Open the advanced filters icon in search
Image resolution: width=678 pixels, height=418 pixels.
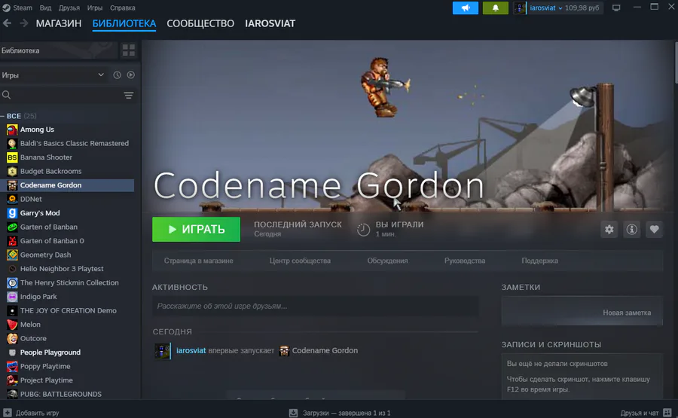point(128,95)
